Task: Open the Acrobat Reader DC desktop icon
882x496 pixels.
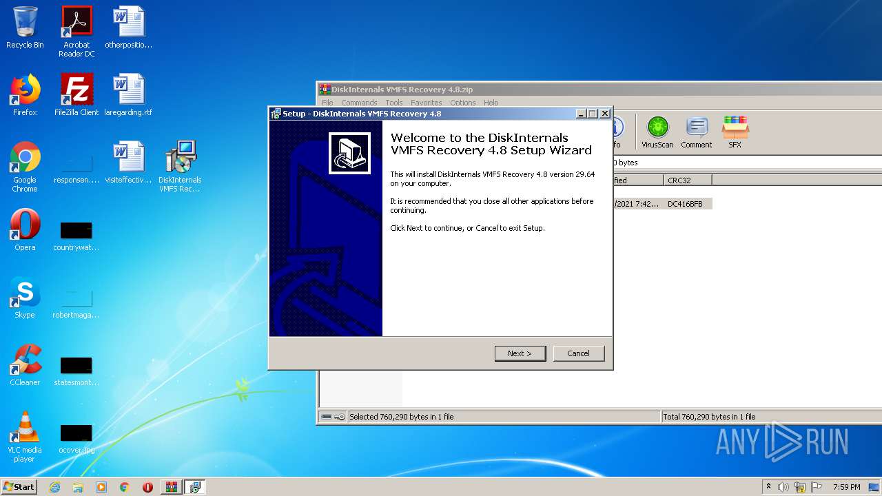Action: click(76, 32)
